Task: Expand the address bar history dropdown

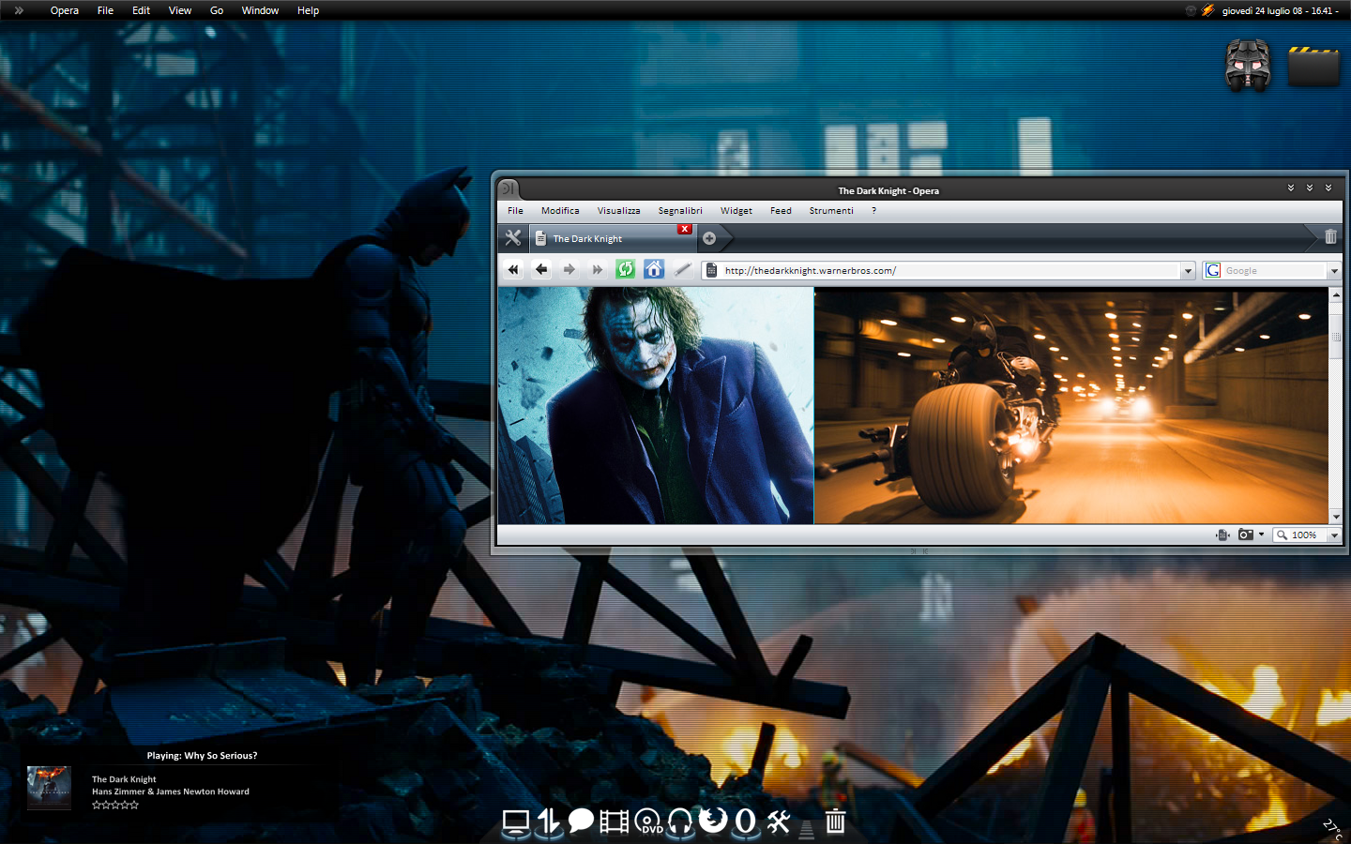Action: point(1188,271)
